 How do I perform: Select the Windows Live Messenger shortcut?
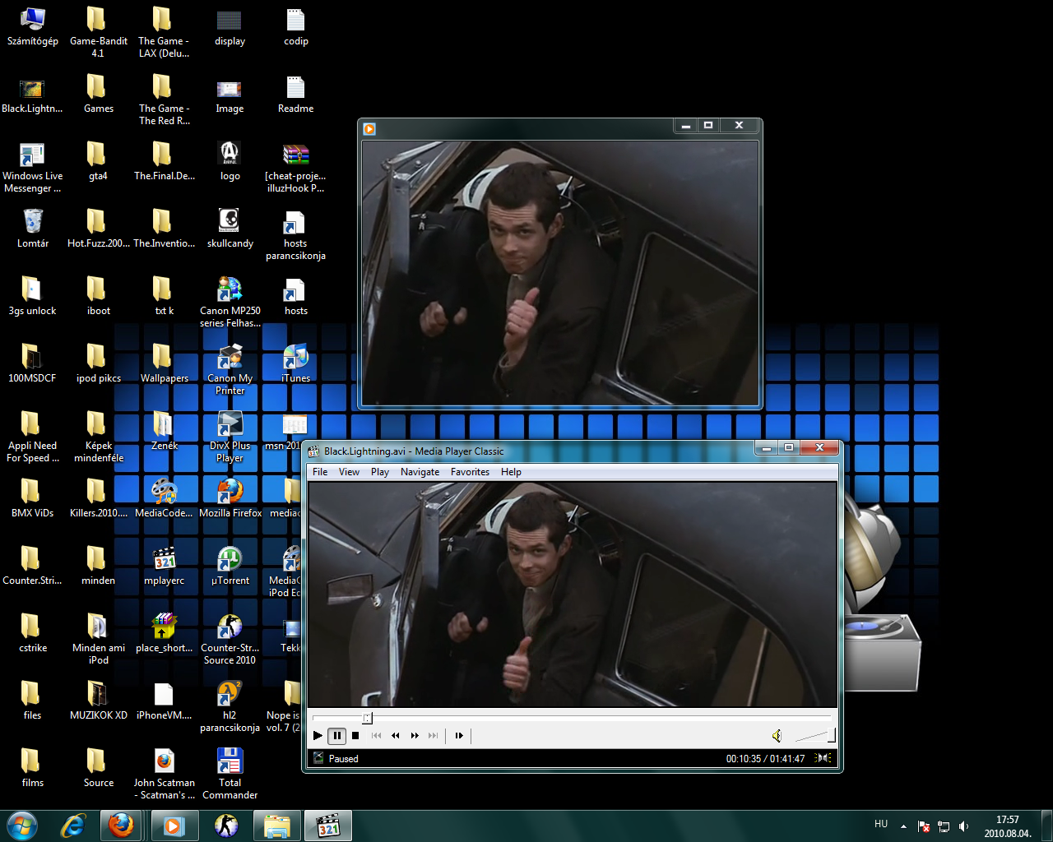[x=33, y=168]
